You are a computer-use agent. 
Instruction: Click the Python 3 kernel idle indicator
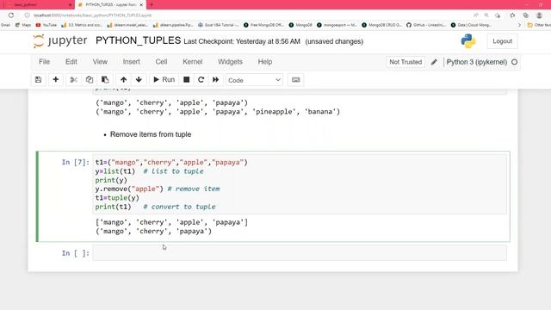coord(515,62)
